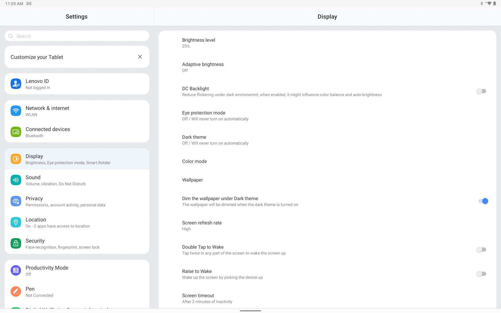Open Brightness level slider setting
The height and width of the screenshot is (313, 501).
pos(199,43)
